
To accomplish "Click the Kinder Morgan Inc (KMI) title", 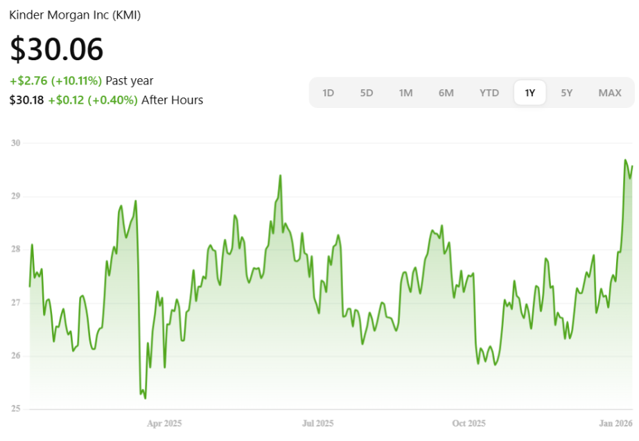I will pyautogui.click(x=75, y=15).
